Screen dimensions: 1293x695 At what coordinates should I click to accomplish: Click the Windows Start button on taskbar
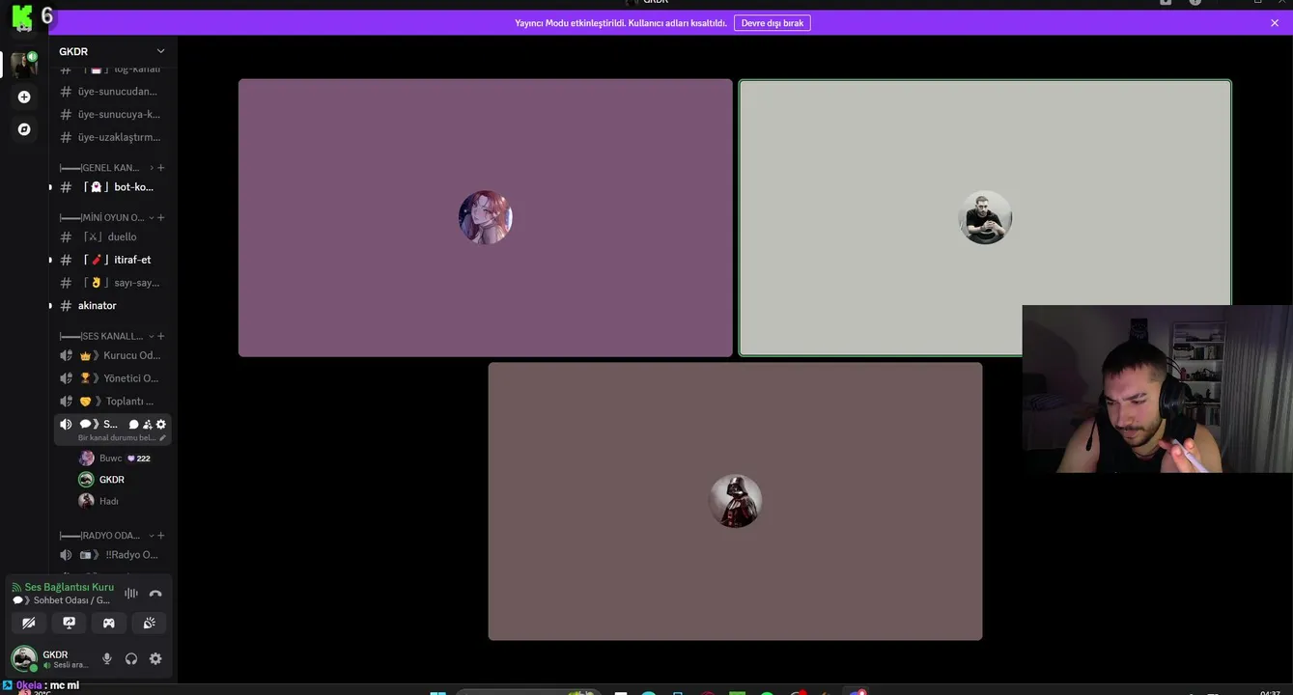coord(437,692)
